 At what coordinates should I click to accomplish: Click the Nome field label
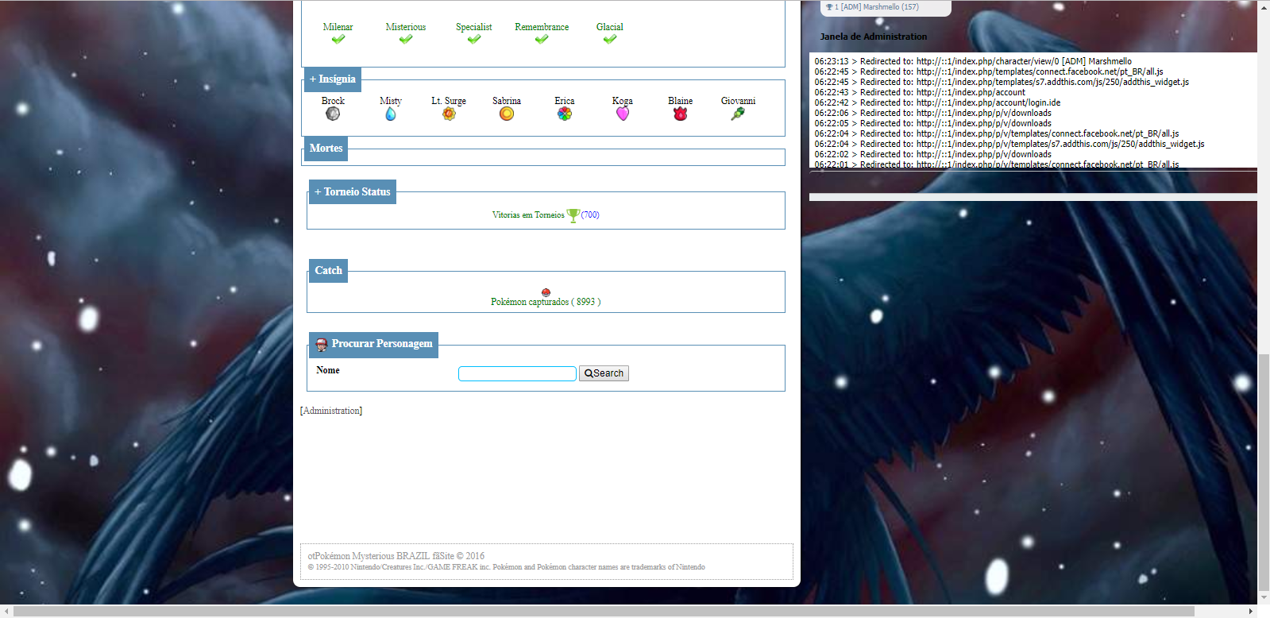click(x=328, y=370)
